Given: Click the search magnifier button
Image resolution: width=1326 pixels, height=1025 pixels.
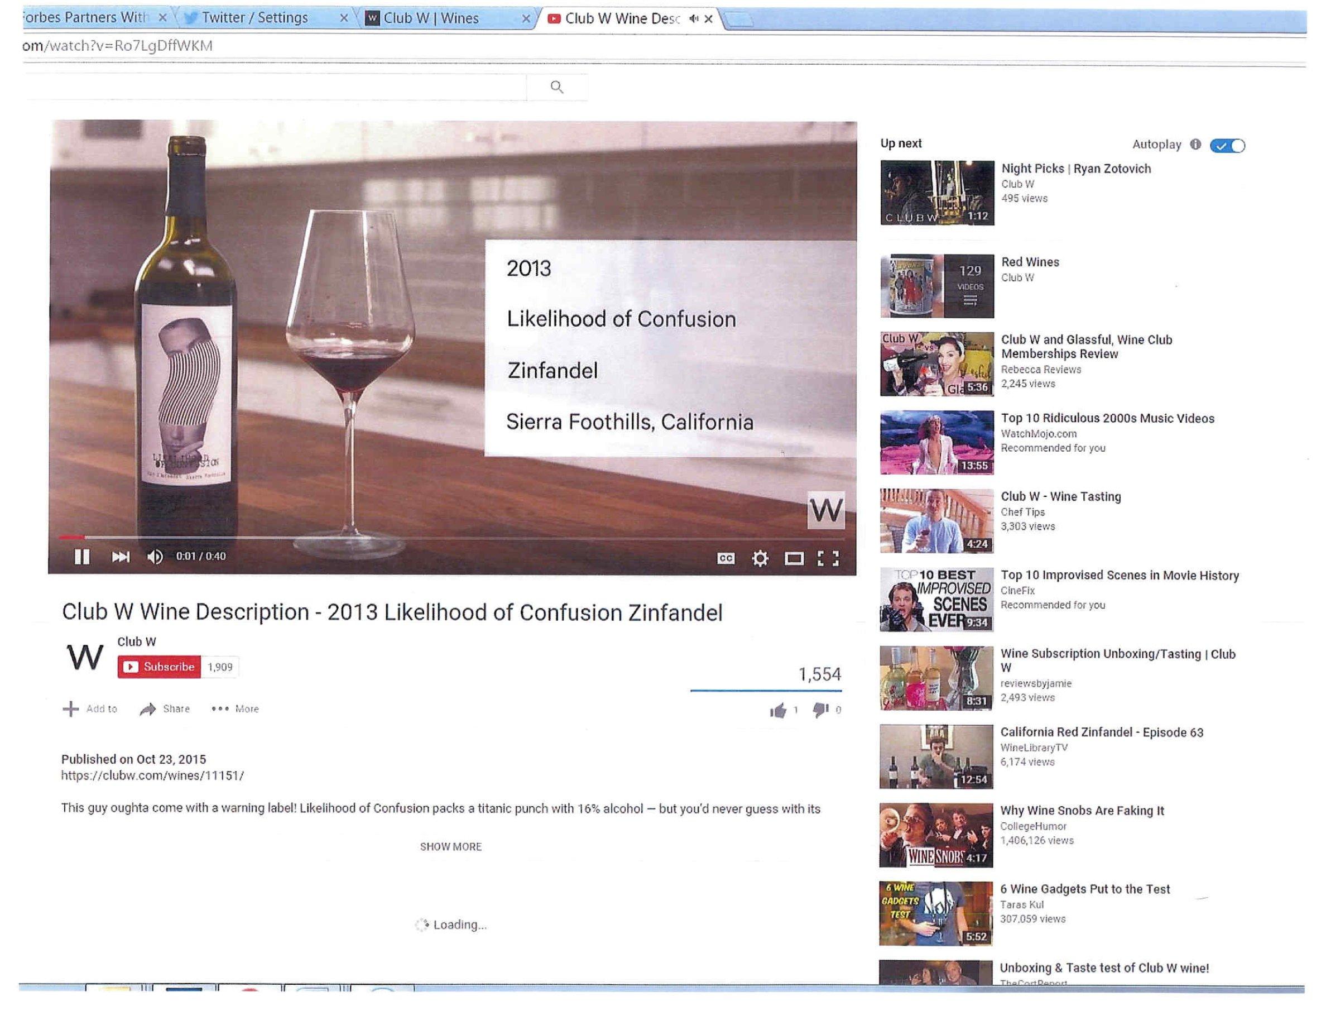Looking at the screenshot, I should coord(557,88).
